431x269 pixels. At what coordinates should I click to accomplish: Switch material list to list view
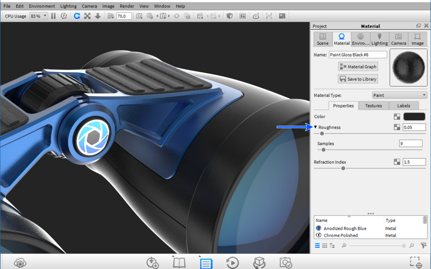click(317, 245)
